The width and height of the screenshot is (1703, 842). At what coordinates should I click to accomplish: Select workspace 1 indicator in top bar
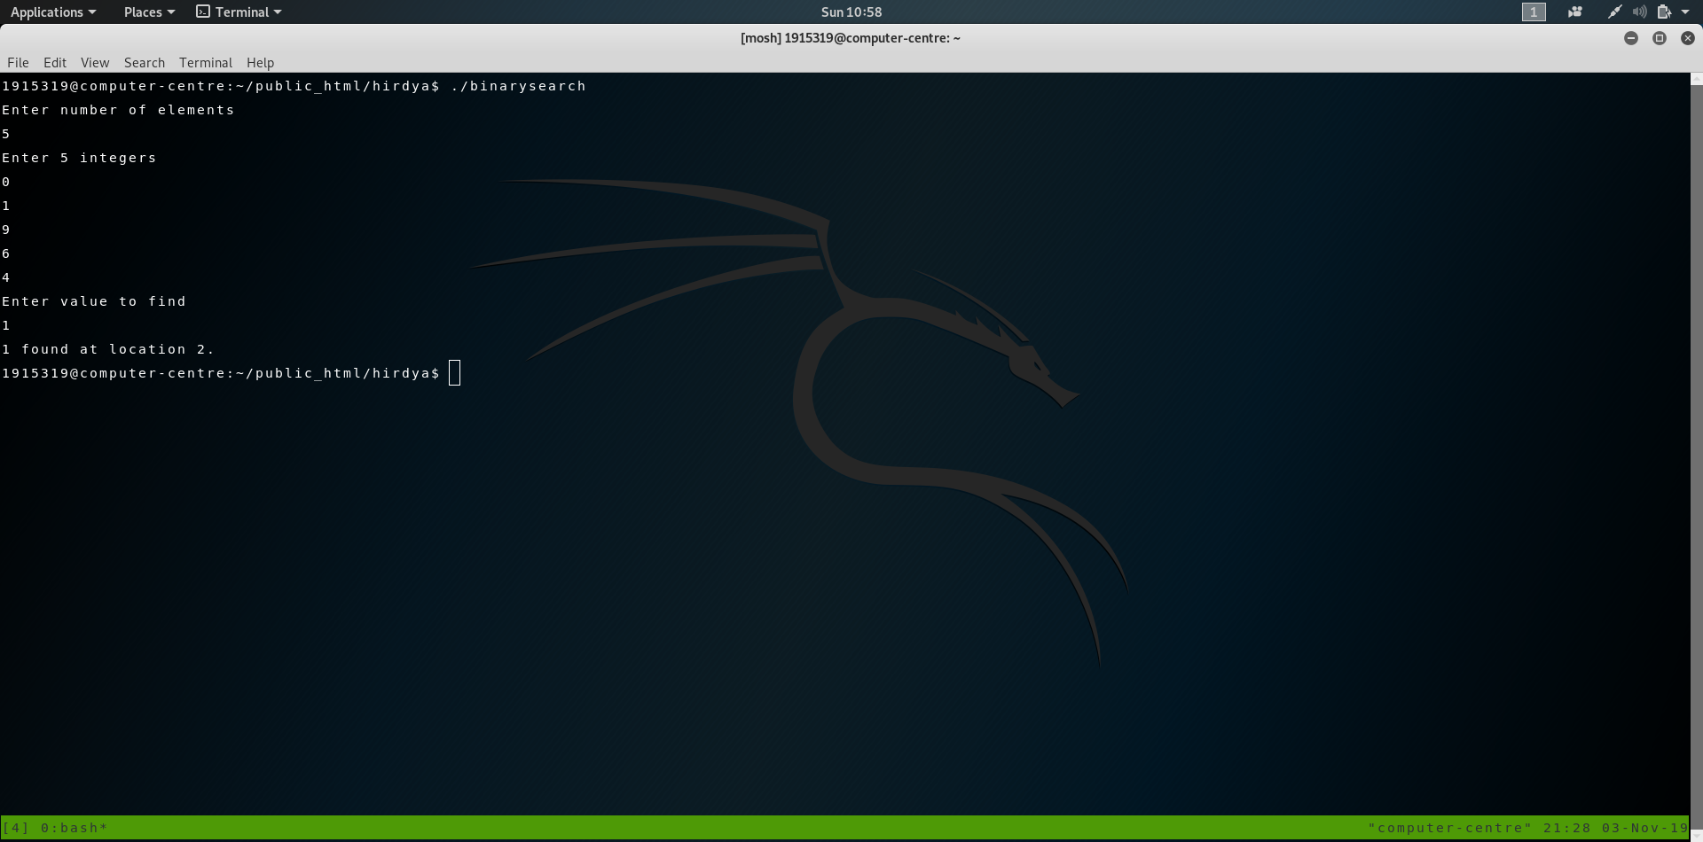1534,12
